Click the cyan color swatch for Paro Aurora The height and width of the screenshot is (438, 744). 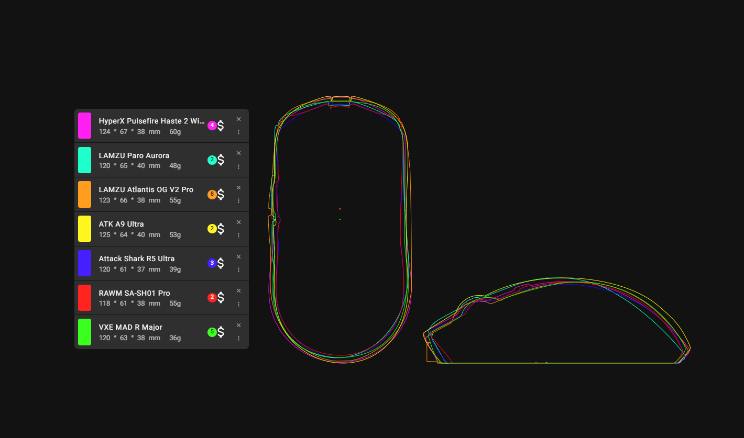click(84, 160)
